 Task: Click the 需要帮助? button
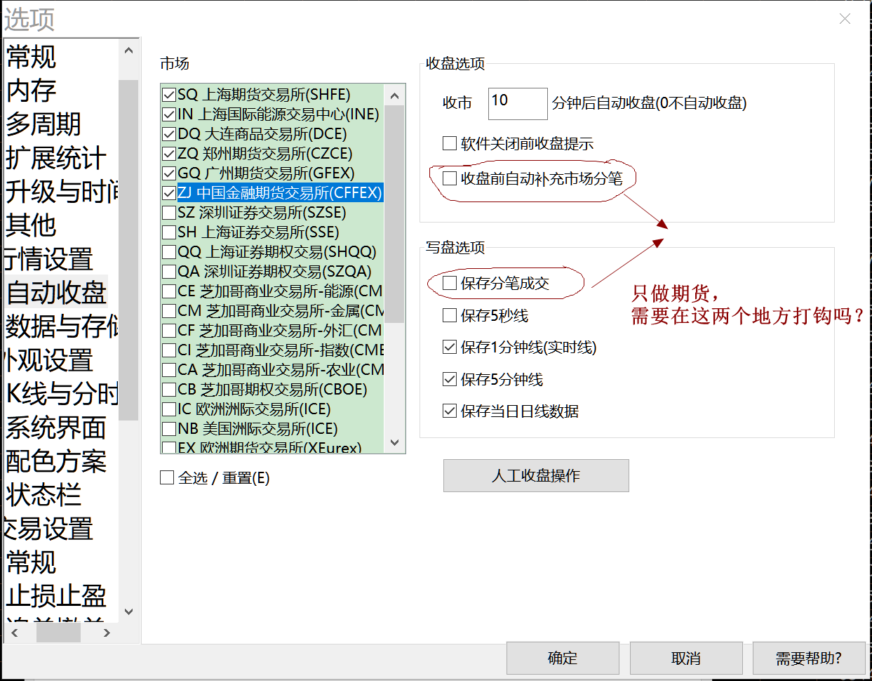(808, 659)
